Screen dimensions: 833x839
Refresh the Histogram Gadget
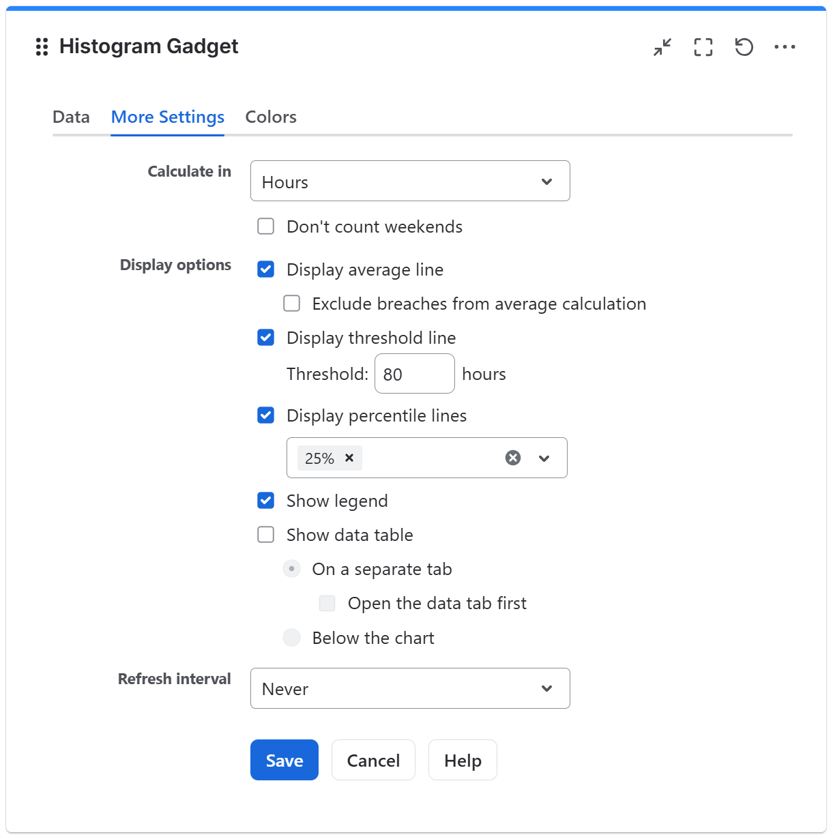(x=744, y=47)
